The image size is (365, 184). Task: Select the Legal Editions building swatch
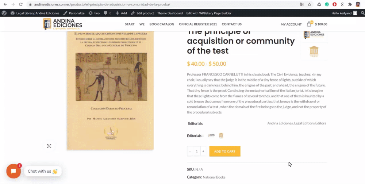(x=221, y=135)
